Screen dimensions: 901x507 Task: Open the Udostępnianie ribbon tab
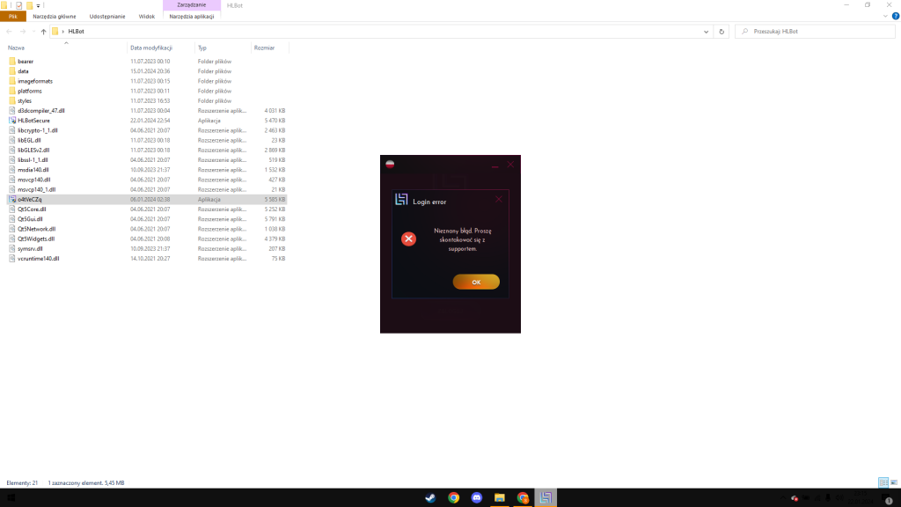tap(107, 16)
